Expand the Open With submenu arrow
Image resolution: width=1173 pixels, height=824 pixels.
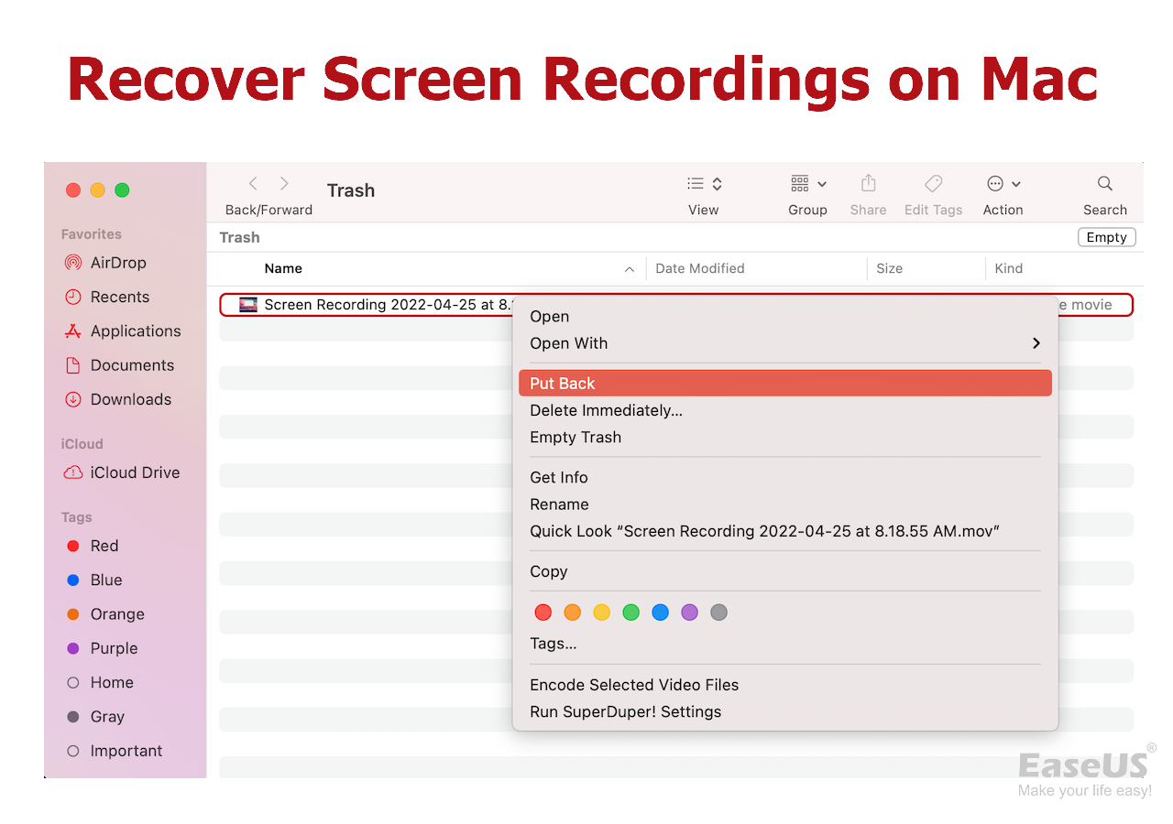pyautogui.click(x=1036, y=343)
